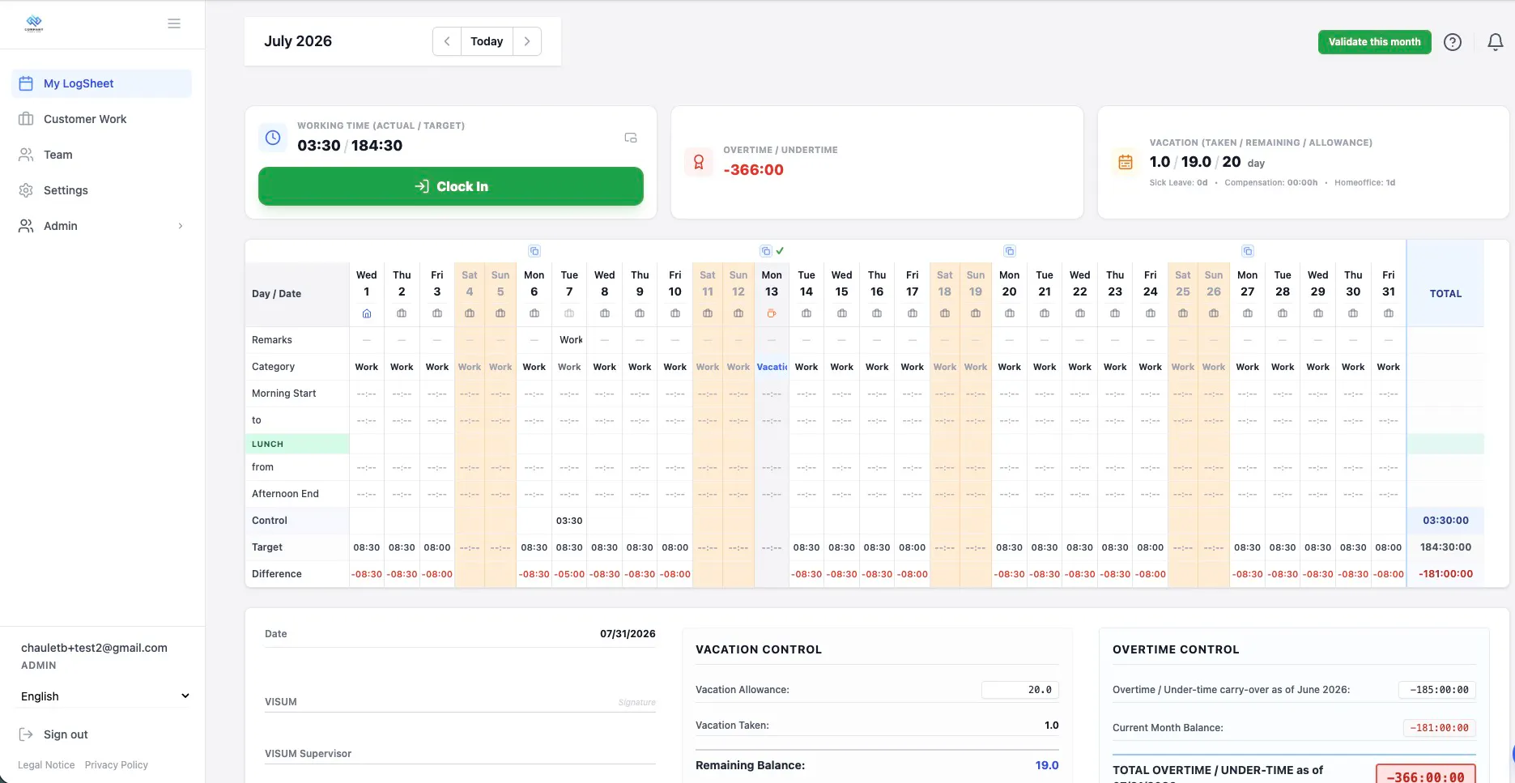Set Morning Start time for Wed 1
The image size is (1515, 783).
(367, 394)
